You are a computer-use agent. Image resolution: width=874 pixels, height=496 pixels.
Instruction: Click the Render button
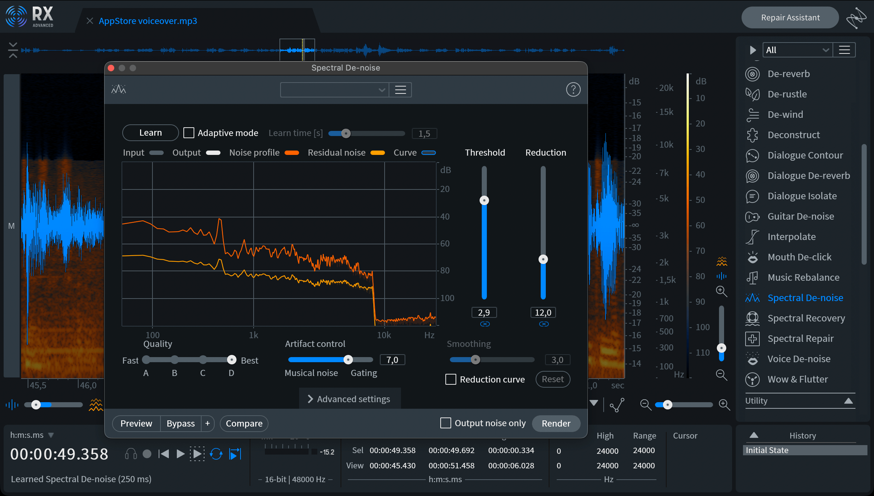click(556, 423)
